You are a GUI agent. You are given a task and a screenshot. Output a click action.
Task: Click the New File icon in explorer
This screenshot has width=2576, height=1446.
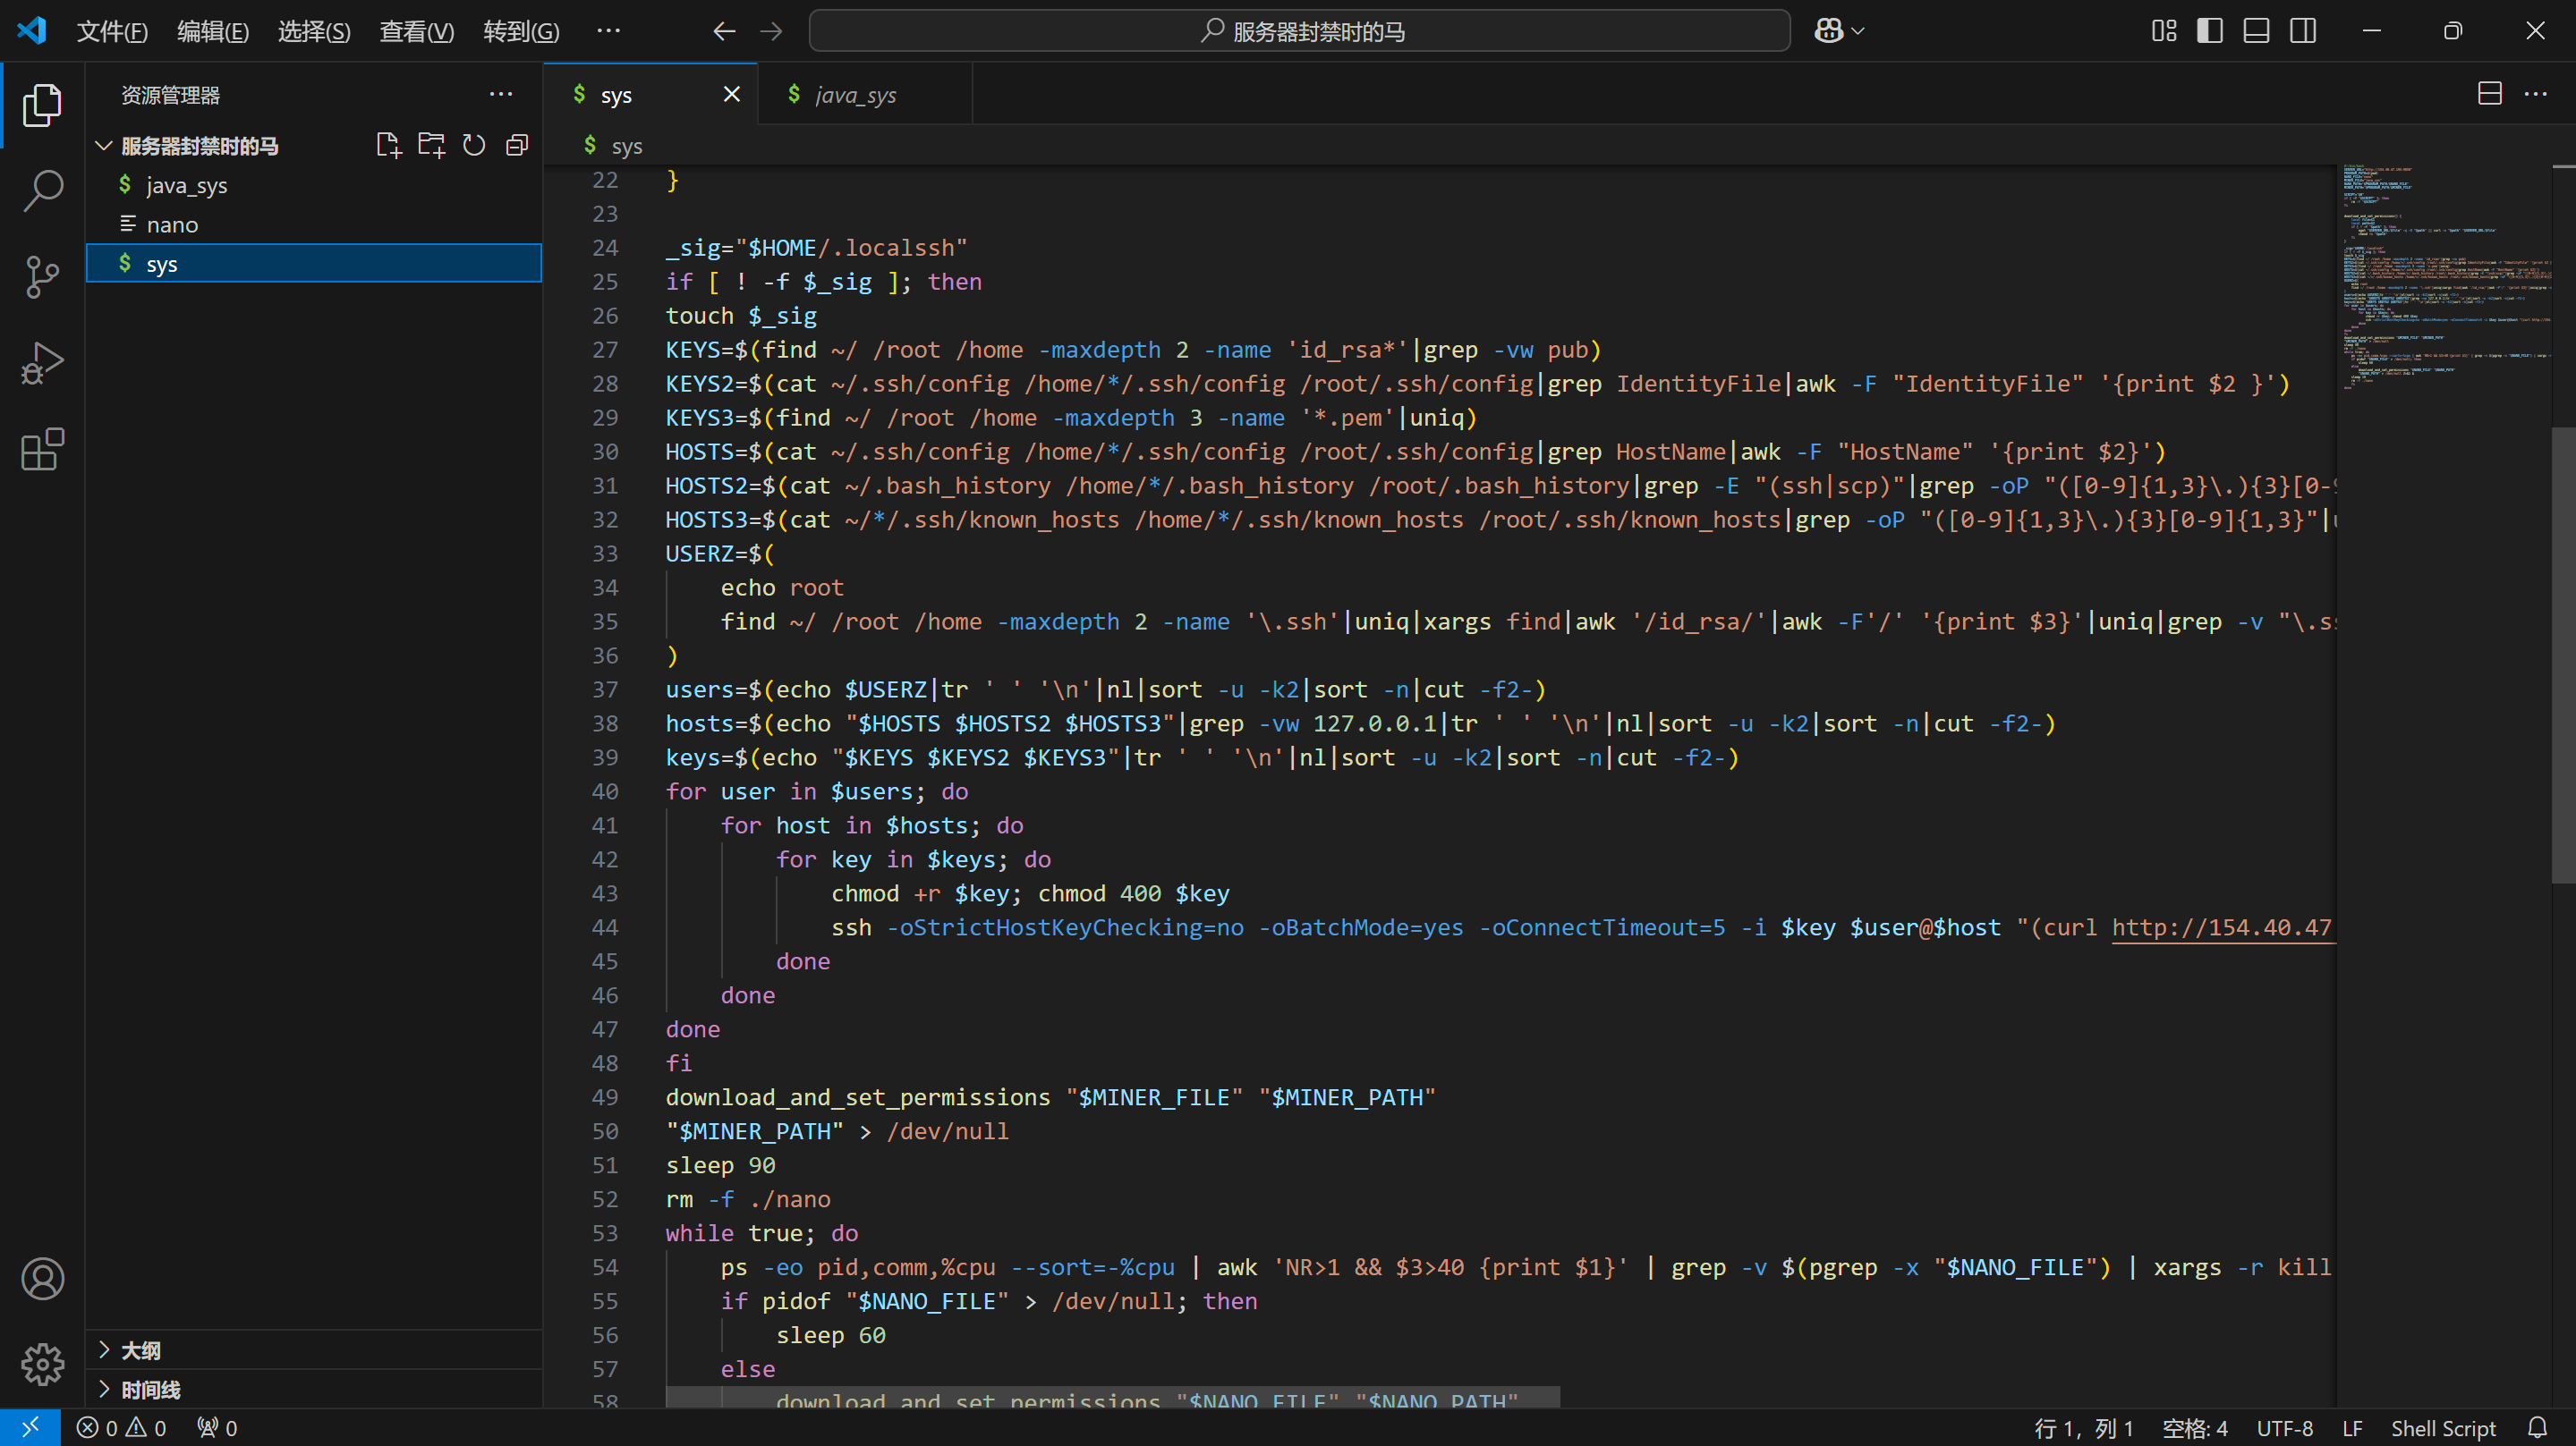click(x=388, y=146)
